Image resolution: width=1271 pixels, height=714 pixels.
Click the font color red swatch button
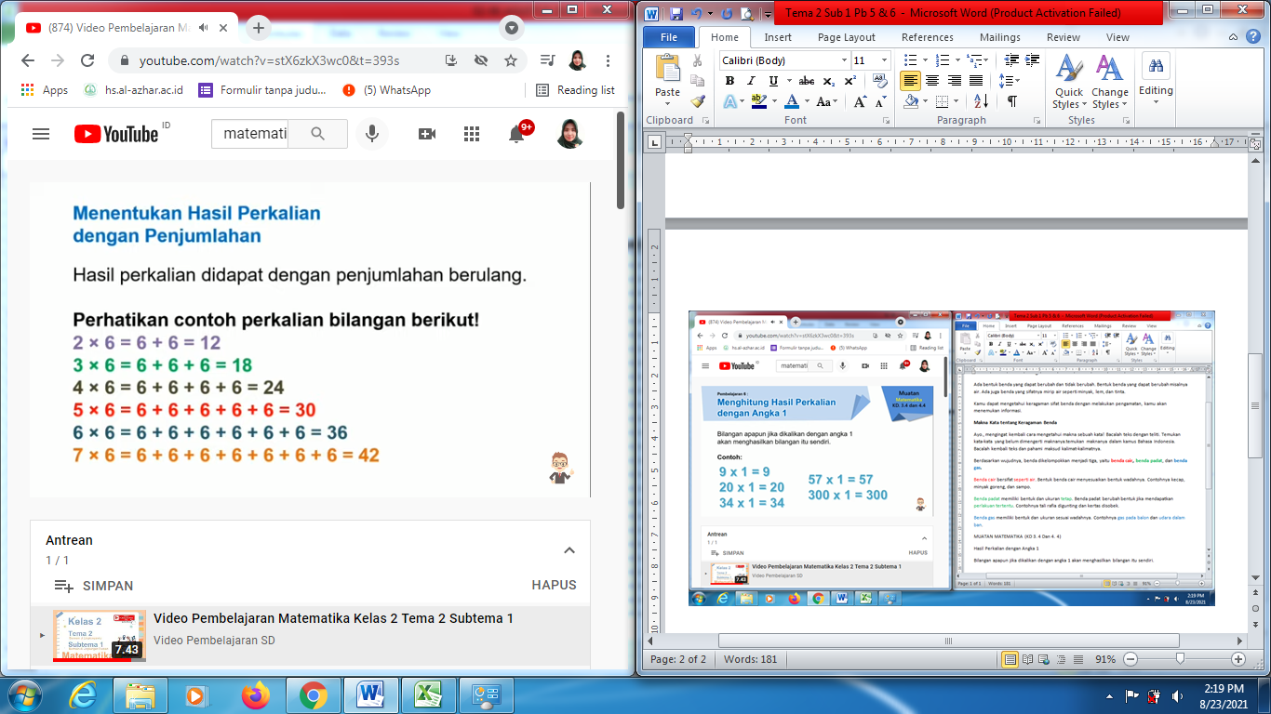(x=792, y=101)
